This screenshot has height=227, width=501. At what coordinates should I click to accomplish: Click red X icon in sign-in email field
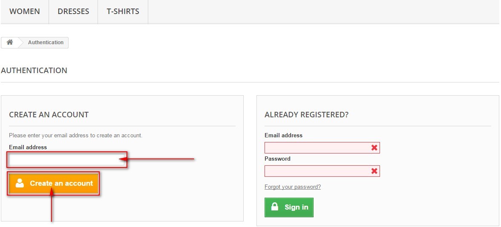[374, 148]
